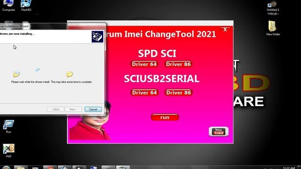
Task: Click the greyed-out Next button in the wizard
Action: pos(73,109)
